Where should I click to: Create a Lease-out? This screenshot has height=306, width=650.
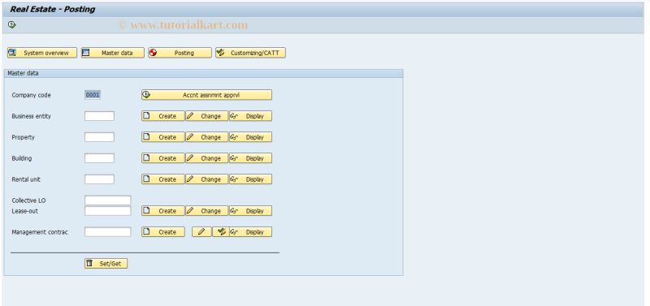coord(163,211)
